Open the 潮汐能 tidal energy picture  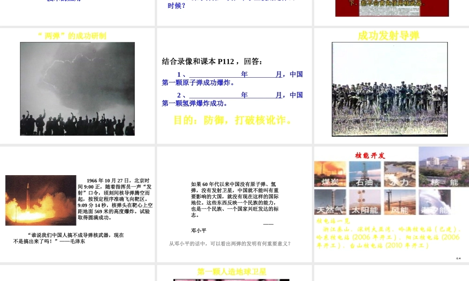pos(435,202)
